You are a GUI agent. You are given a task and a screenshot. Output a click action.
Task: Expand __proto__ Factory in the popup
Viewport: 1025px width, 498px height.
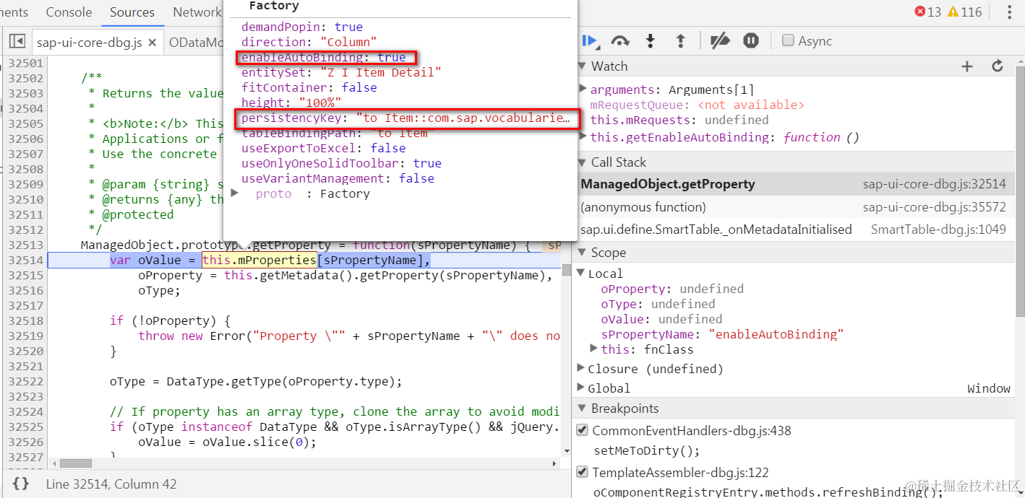coord(234,193)
